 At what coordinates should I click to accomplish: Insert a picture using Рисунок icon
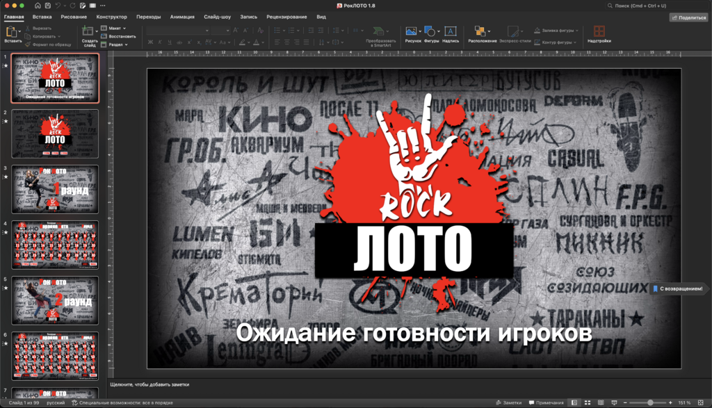[x=411, y=31]
